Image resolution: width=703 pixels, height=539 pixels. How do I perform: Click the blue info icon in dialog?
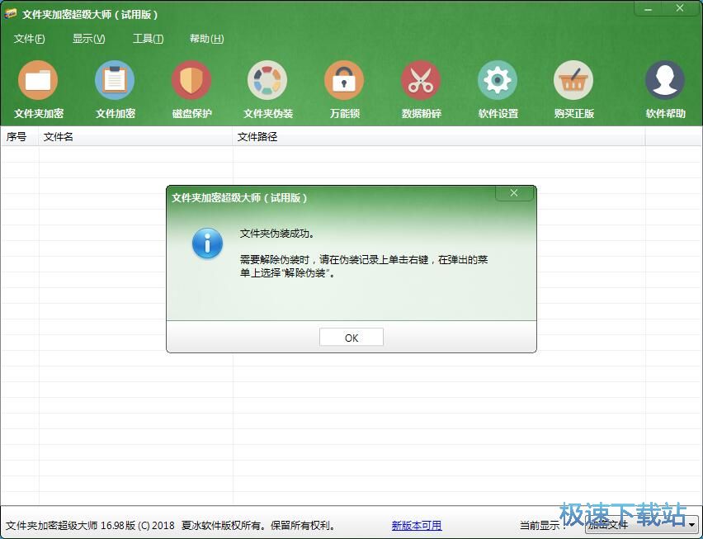click(207, 243)
